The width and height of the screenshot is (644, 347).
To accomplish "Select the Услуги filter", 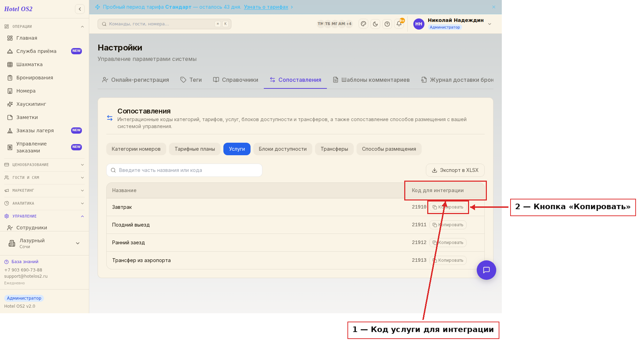I will click(237, 149).
